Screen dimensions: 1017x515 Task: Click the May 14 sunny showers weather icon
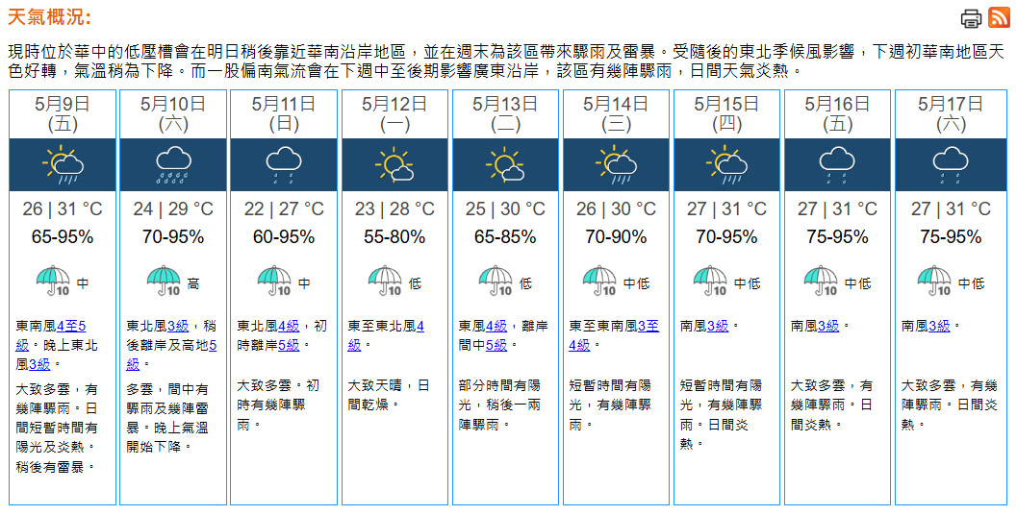pos(616,164)
